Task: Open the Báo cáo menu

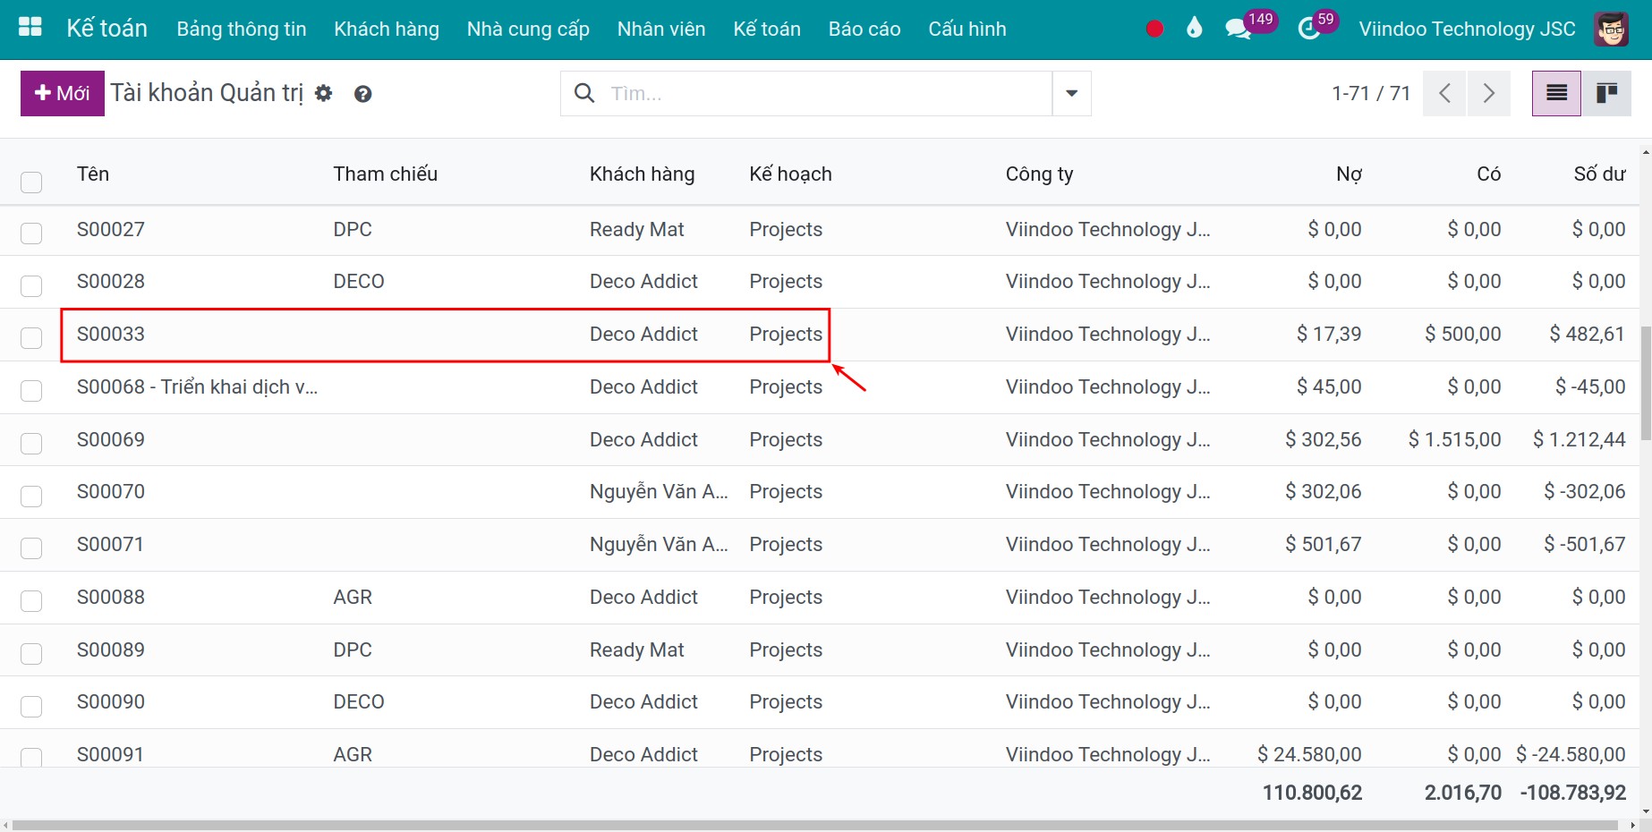Action: (864, 29)
